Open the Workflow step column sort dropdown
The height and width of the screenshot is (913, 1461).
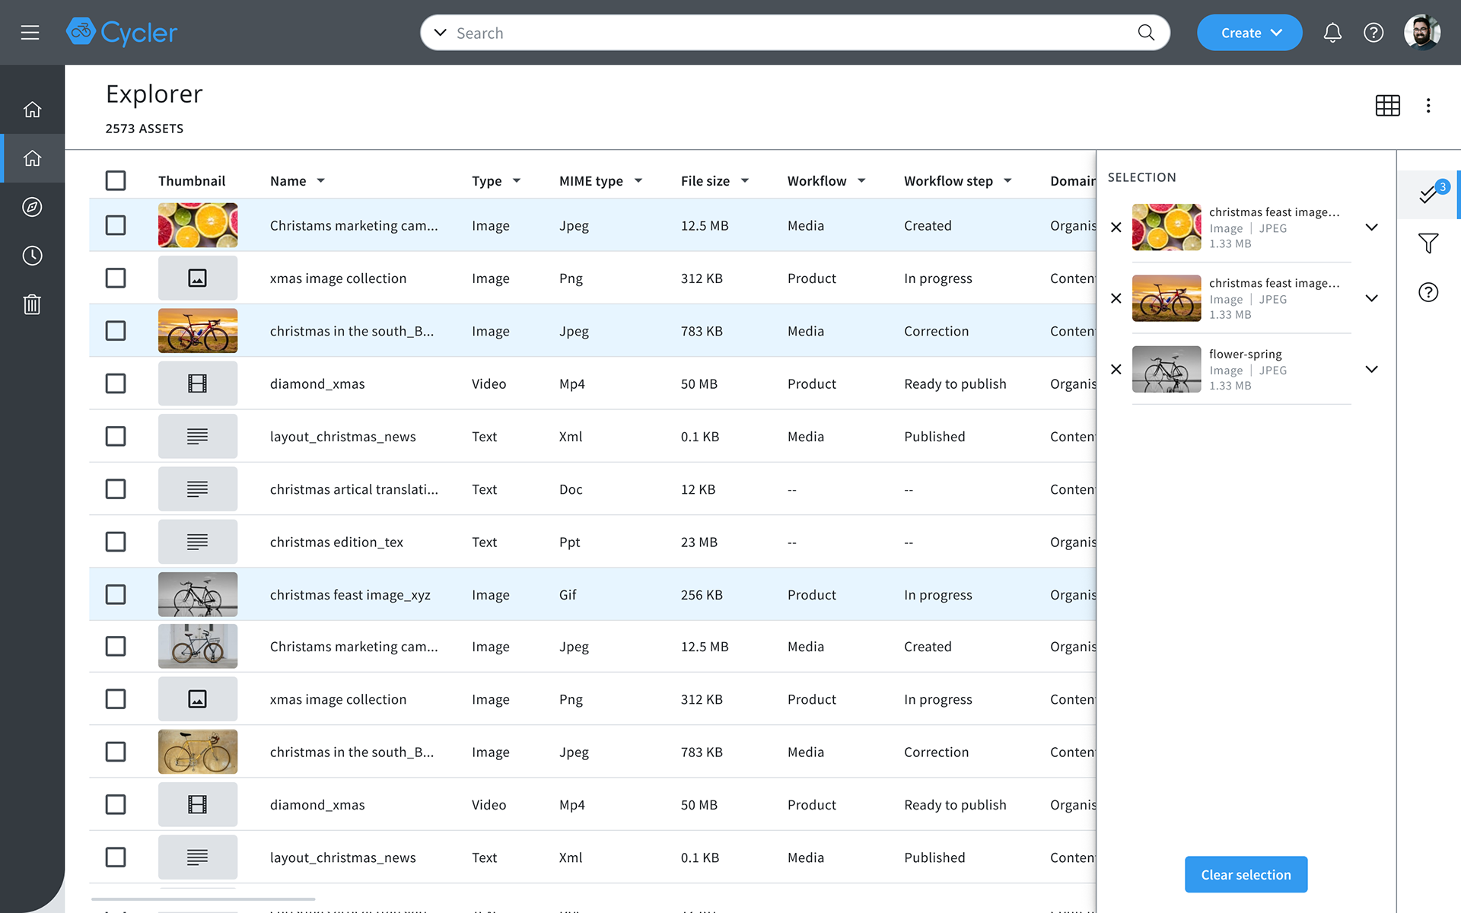click(x=1007, y=181)
